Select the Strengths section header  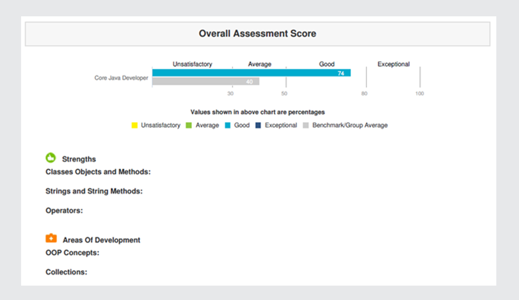tap(79, 159)
